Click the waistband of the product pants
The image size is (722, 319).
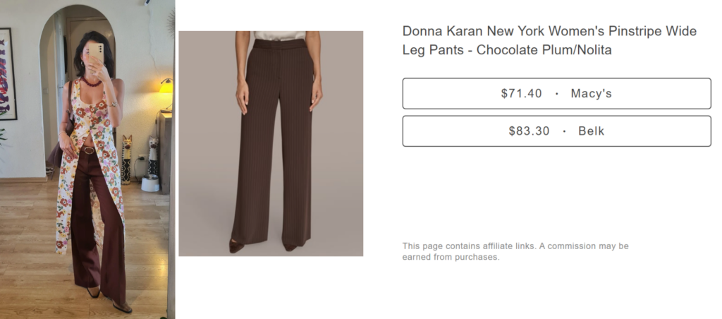(279, 44)
